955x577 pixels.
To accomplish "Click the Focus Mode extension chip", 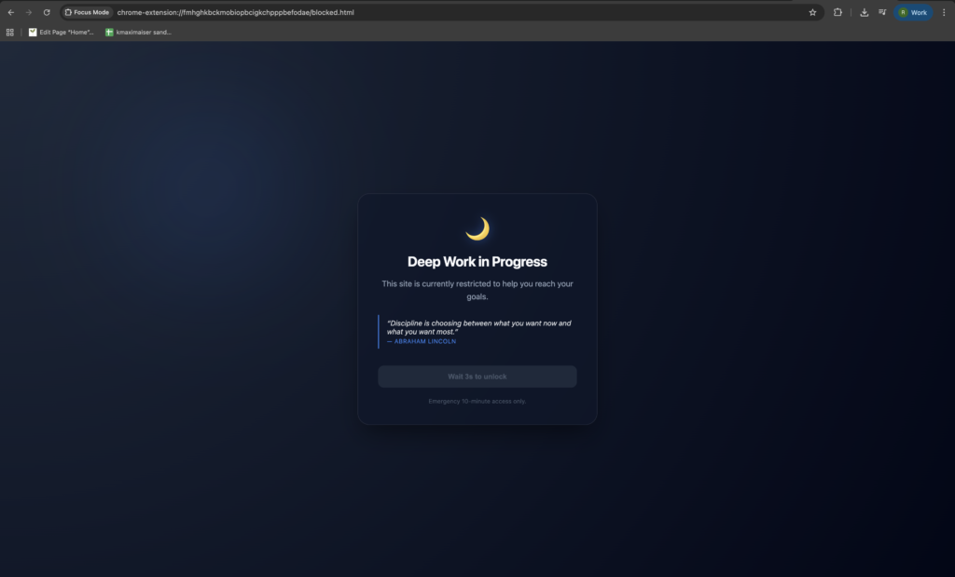I will tap(88, 12).
